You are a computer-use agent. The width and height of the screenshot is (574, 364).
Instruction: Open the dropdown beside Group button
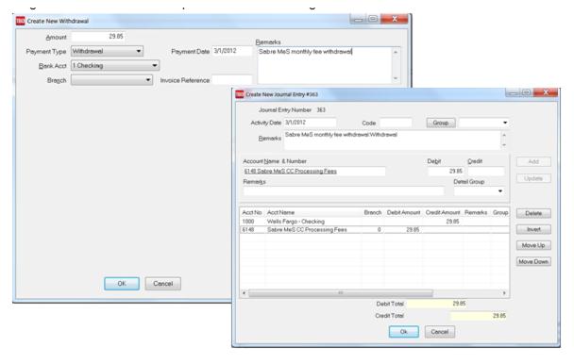pyautogui.click(x=484, y=123)
